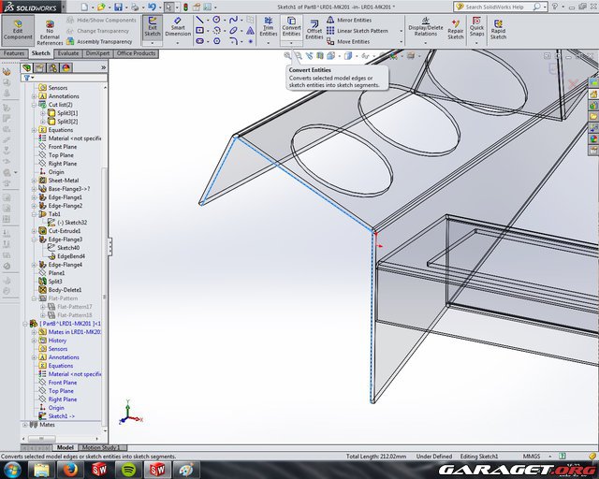Select the Smart Dimension tool
The width and height of the screenshot is (599, 479).
coord(178,28)
